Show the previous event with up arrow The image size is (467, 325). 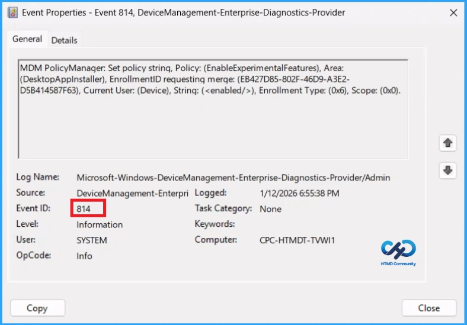click(x=447, y=143)
